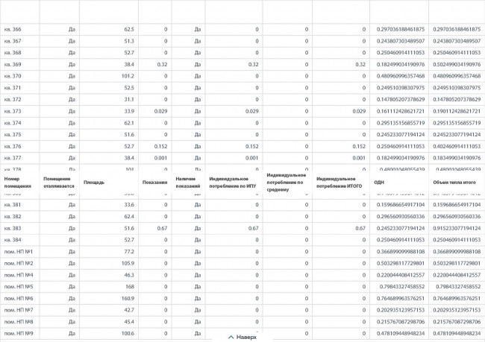Select row label кв. 372
This screenshot has width=485, height=342.
13,100
